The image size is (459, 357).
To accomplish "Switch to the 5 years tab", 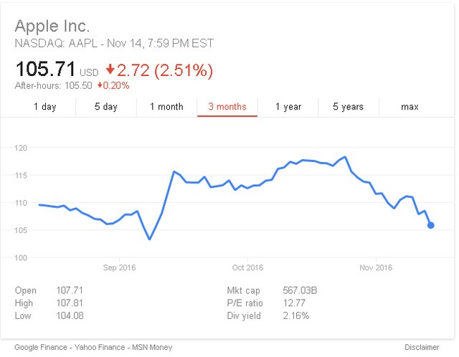I will [348, 107].
